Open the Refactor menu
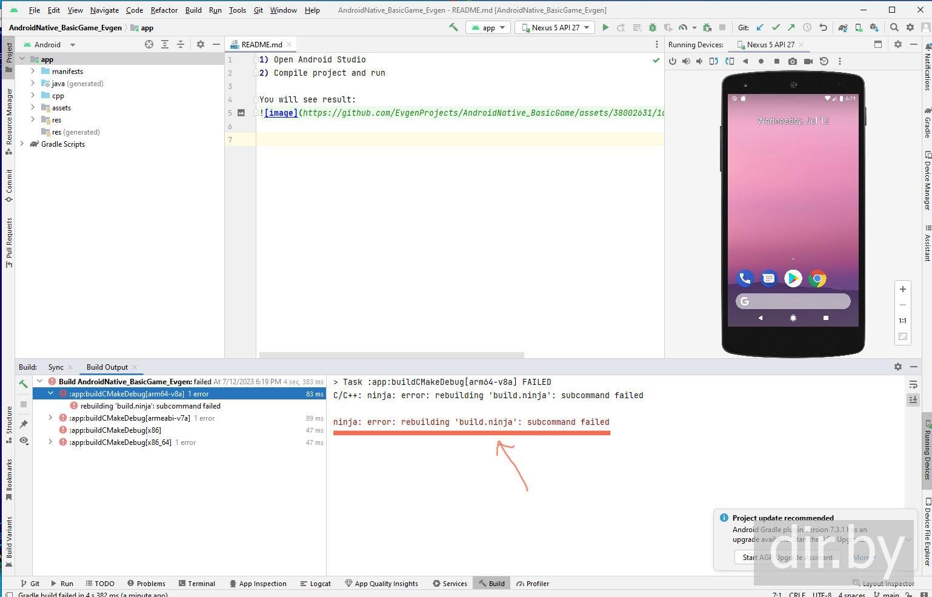The image size is (932, 597). 164,10
